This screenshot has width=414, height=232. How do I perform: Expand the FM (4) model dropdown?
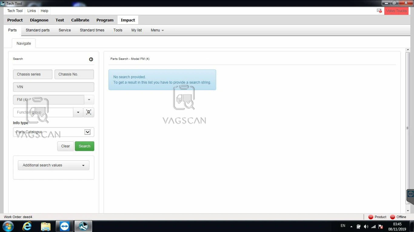89,100
